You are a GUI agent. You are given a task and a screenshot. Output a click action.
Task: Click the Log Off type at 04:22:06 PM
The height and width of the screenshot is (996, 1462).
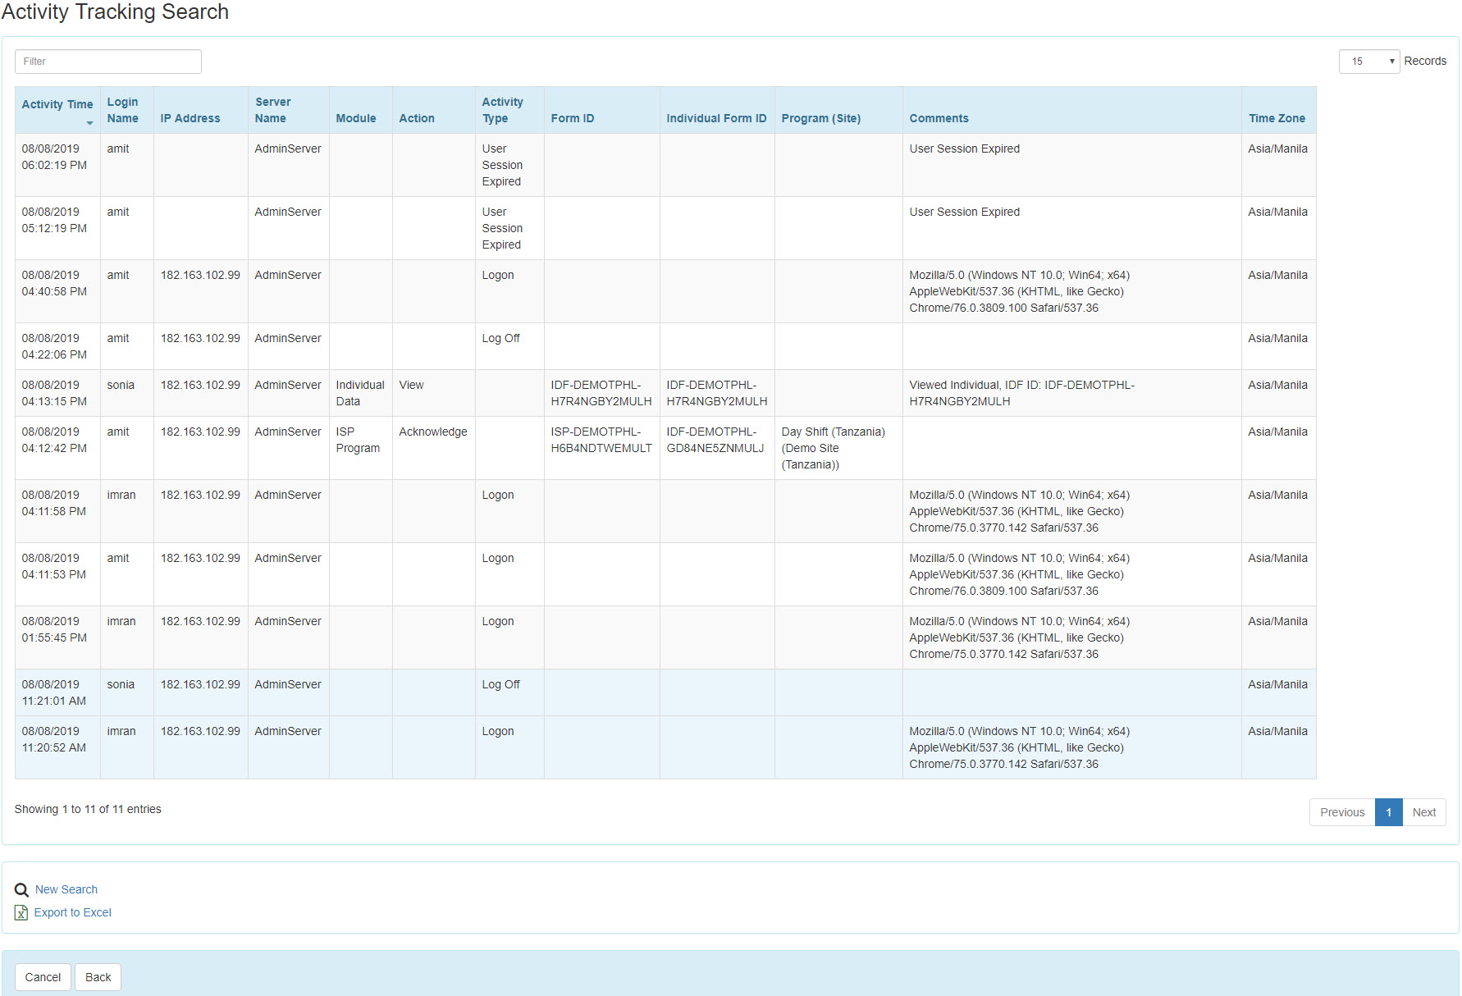500,338
